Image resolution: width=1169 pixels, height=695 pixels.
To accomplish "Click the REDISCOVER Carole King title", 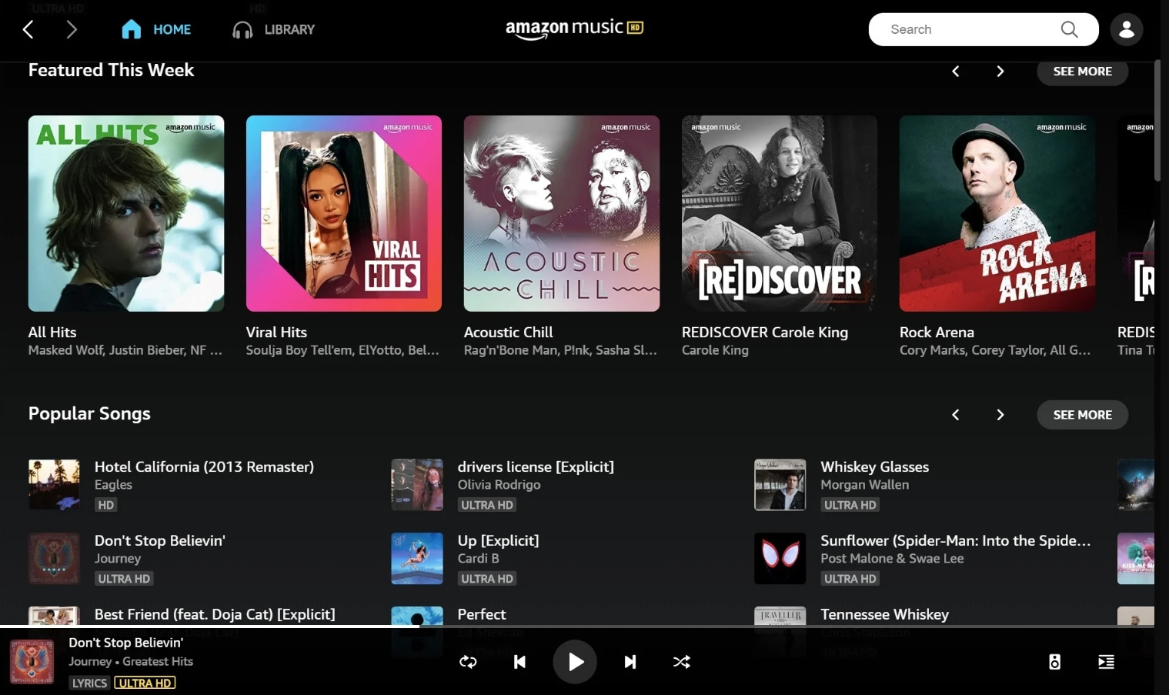I will pos(765,332).
